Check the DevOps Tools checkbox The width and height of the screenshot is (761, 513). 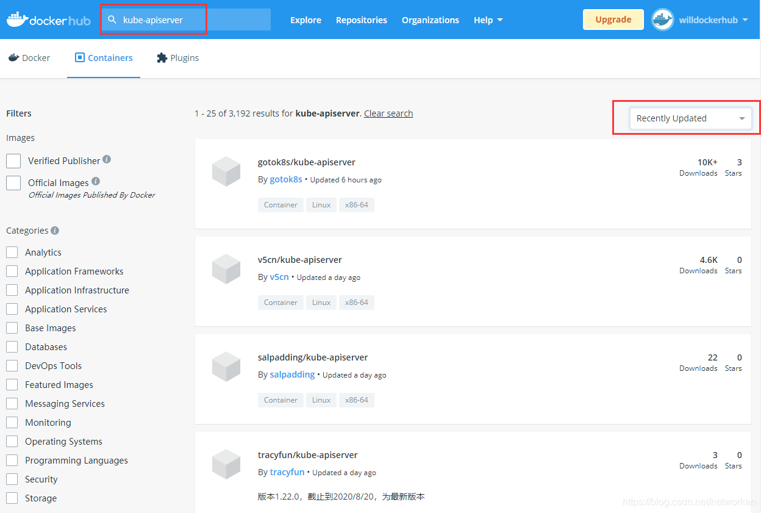[12, 366]
